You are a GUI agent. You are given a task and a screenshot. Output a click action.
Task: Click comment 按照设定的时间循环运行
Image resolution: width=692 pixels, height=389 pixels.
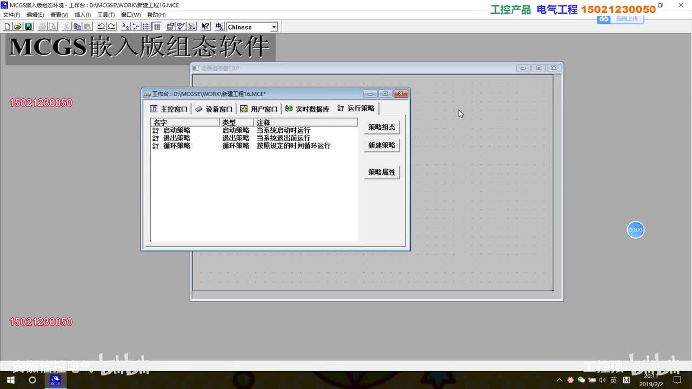point(294,145)
